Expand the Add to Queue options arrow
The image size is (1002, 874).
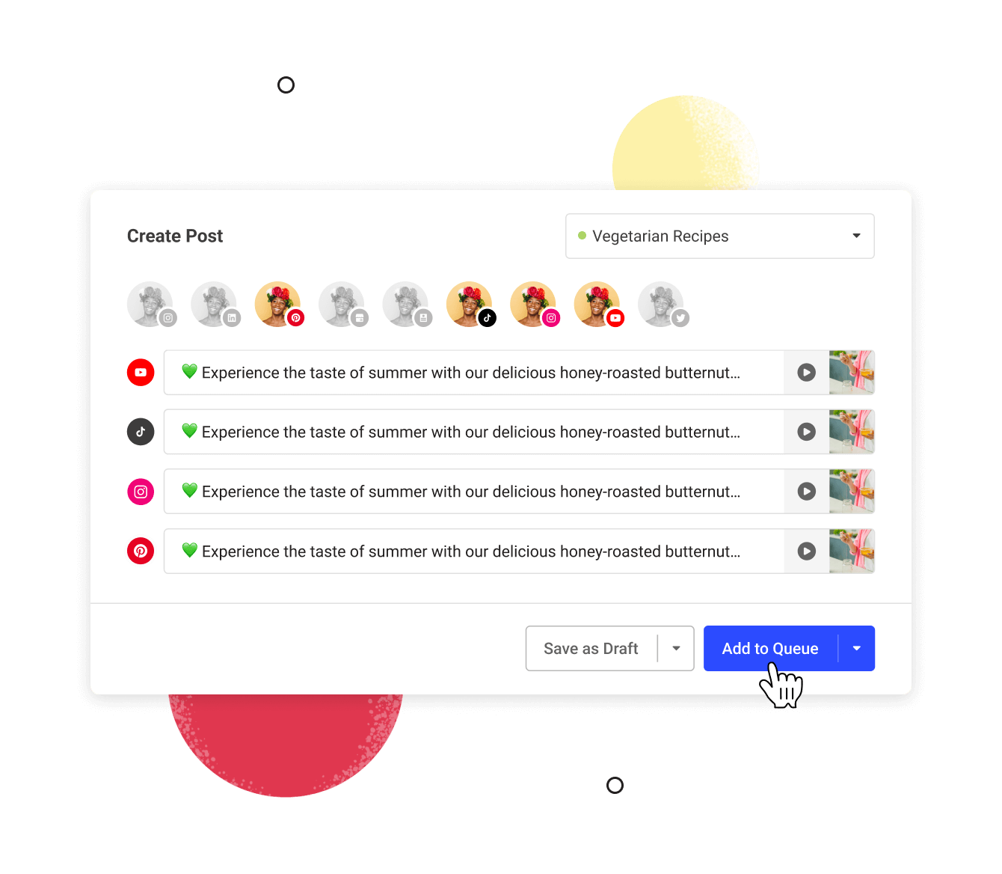click(857, 649)
